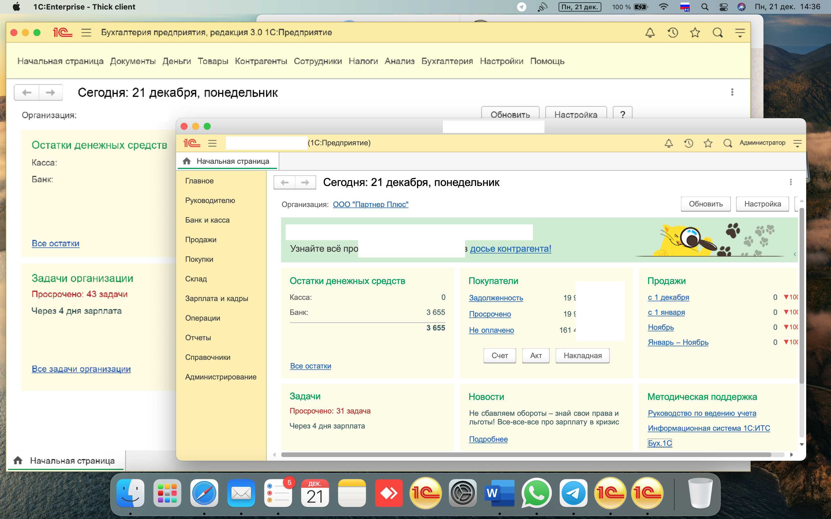Open Банк и касса section
The height and width of the screenshot is (519, 831).
coord(207,220)
